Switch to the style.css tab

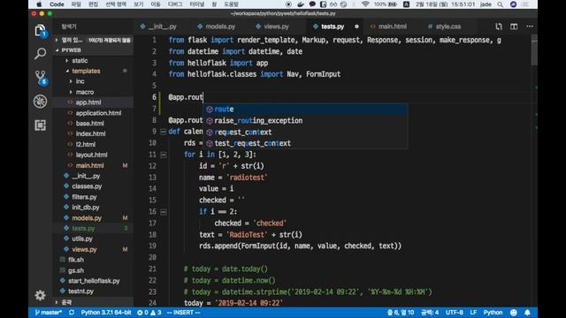click(448, 26)
